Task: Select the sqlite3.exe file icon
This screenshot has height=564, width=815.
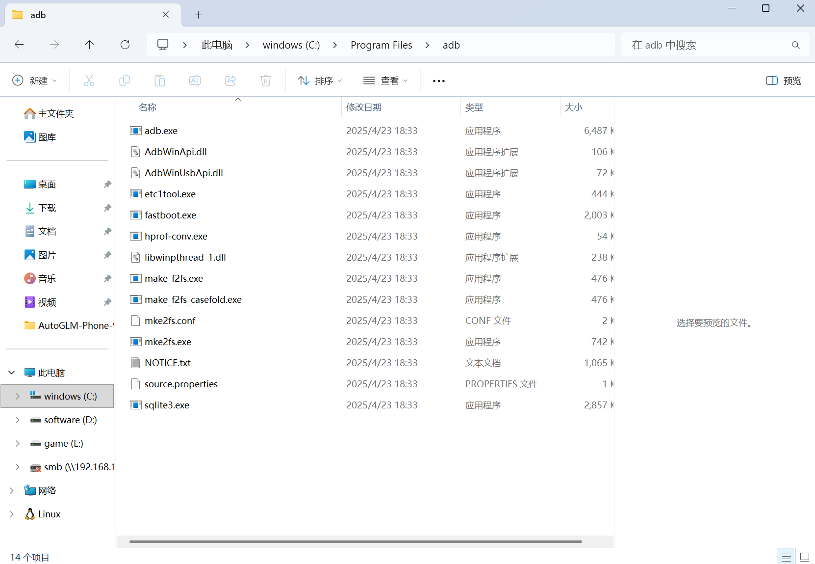Action: [136, 405]
